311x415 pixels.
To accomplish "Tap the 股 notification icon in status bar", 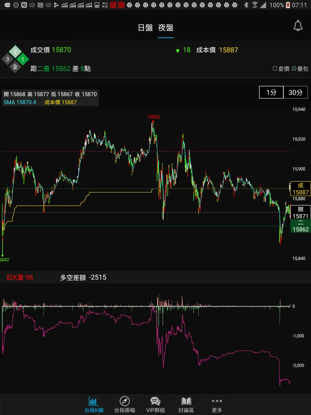I will pos(24,5).
